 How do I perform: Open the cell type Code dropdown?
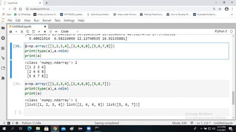coord(70,32)
